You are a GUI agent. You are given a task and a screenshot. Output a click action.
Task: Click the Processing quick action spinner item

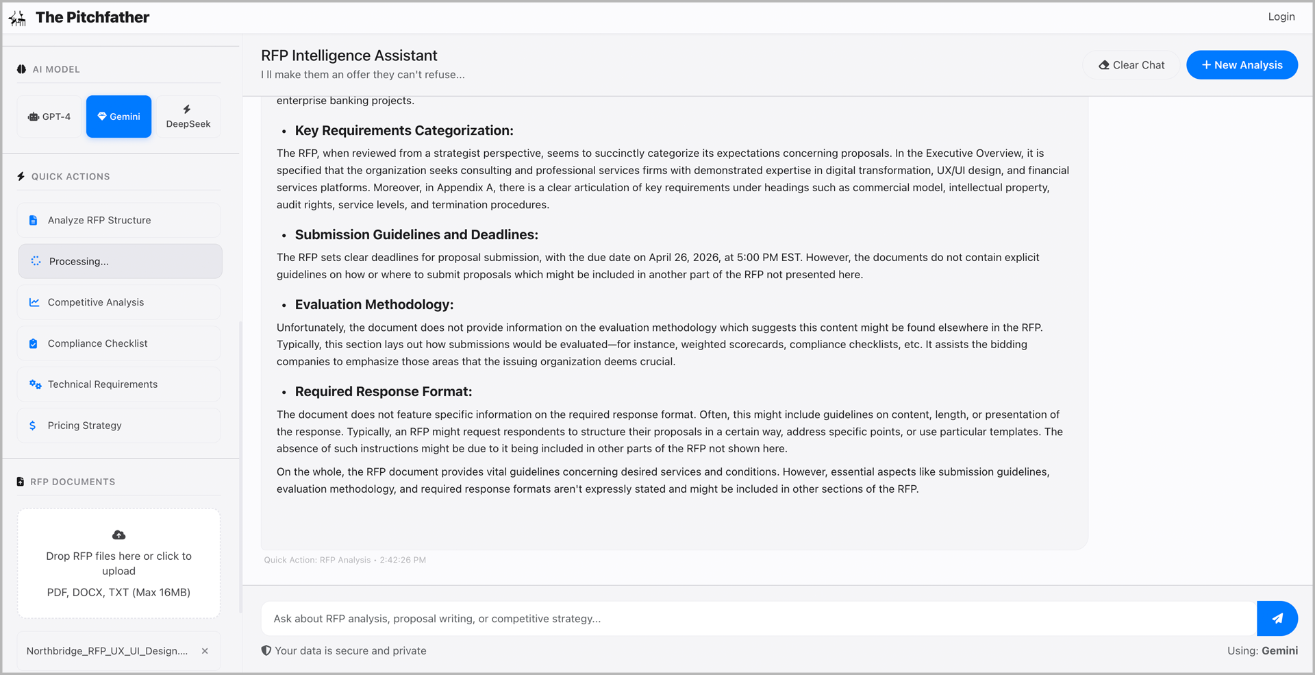120,261
